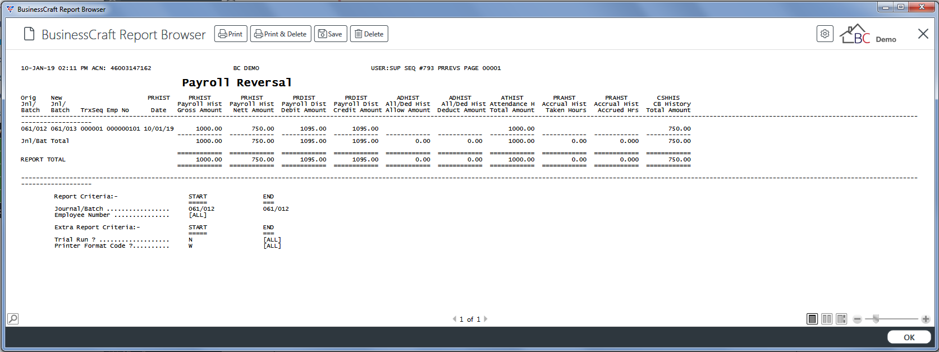Viewport: 939px width, 352px height.
Task: Switch to two-page side-by-side view
Action: click(827, 319)
